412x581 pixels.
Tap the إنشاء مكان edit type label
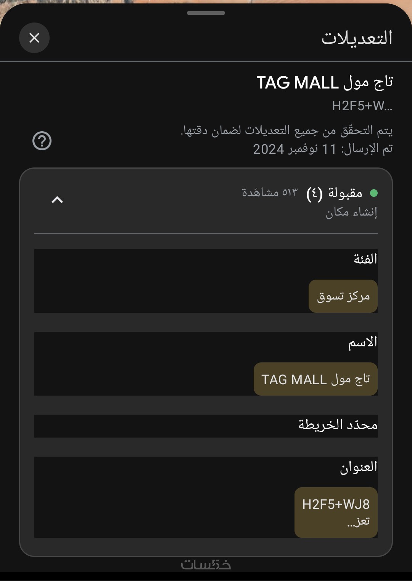coord(351,212)
